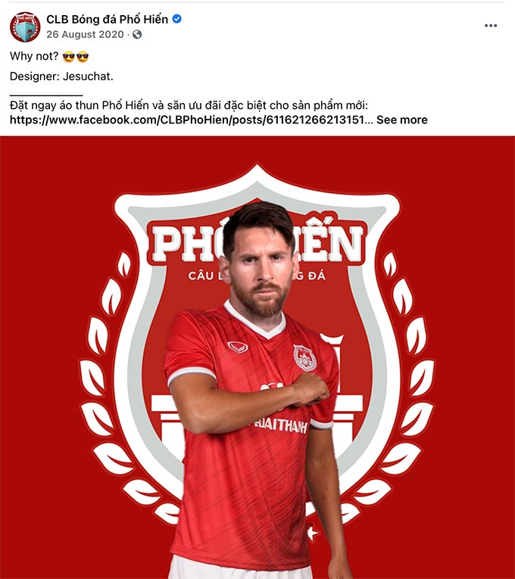Click the 'Why not?' caption text
515x579 pixels.
pyautogui.click(x=34, y=56)
